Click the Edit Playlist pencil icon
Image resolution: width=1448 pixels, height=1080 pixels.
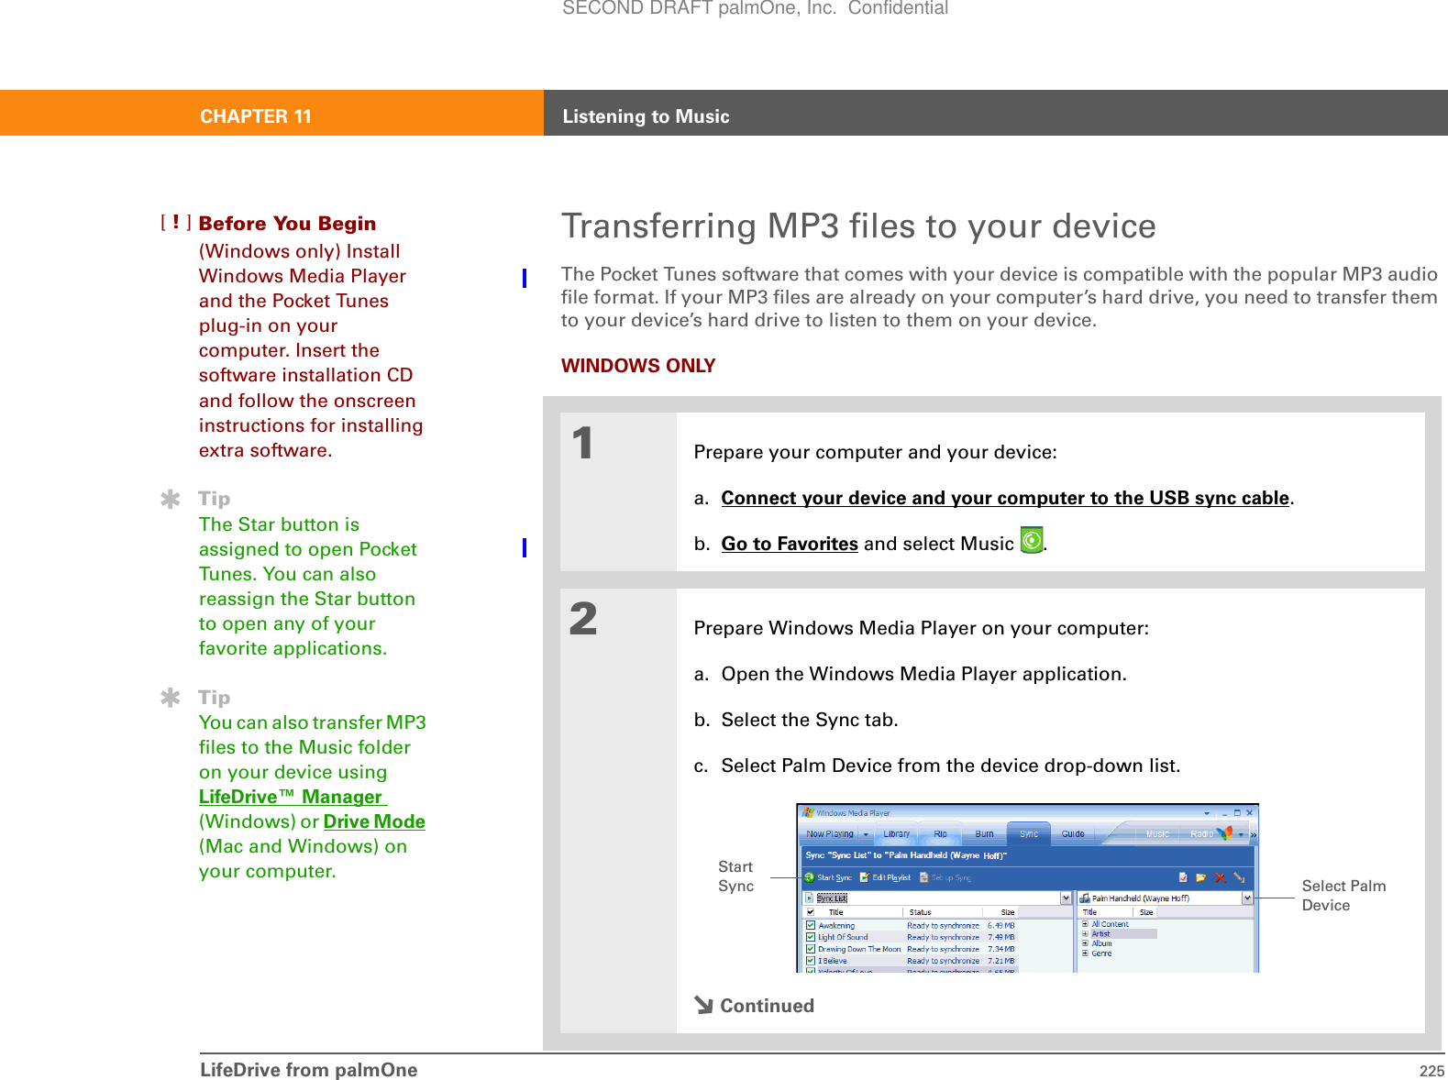(x=864, y=877)
